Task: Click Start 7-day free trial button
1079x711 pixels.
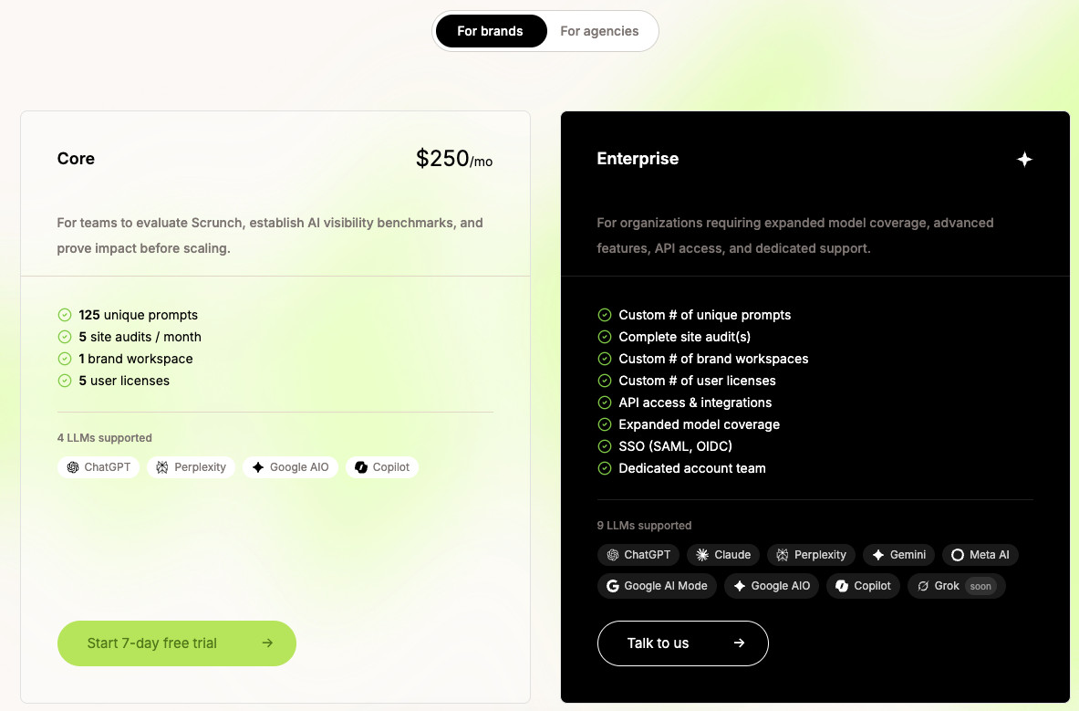Action: (177, 643)
